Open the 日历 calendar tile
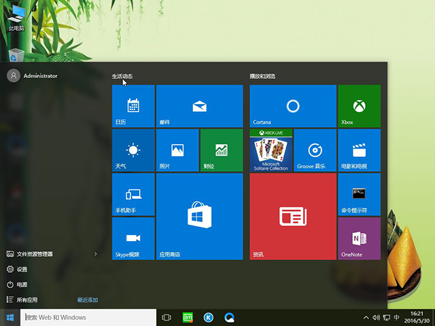Image resolution: width=435 pixels, height=326 pixels. [x=133, y=106]
